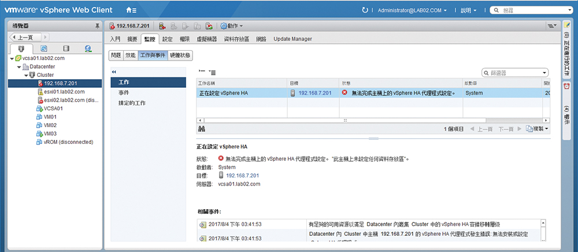Click the panel options icon at the top right of the content pane
This screenshot has width=578, height=252.
coord(551,26)
